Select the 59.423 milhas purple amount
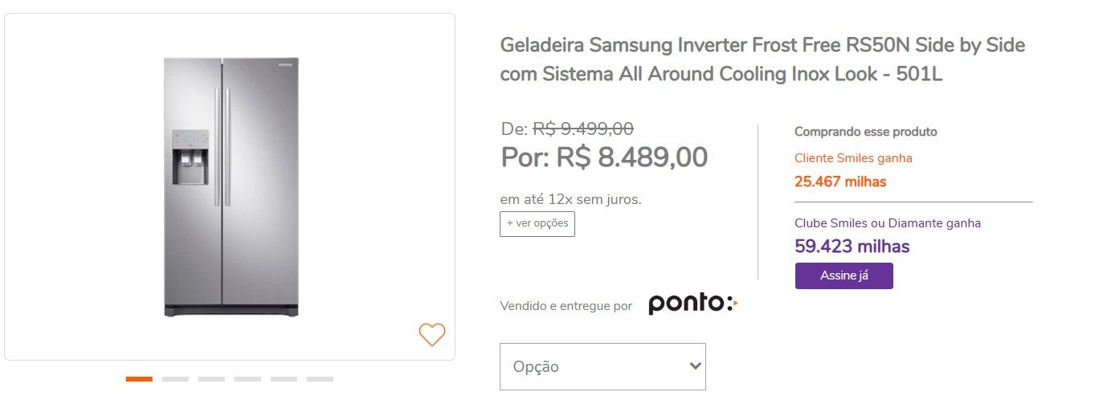This screenshot has width=1103, height=400. point(852,247)
